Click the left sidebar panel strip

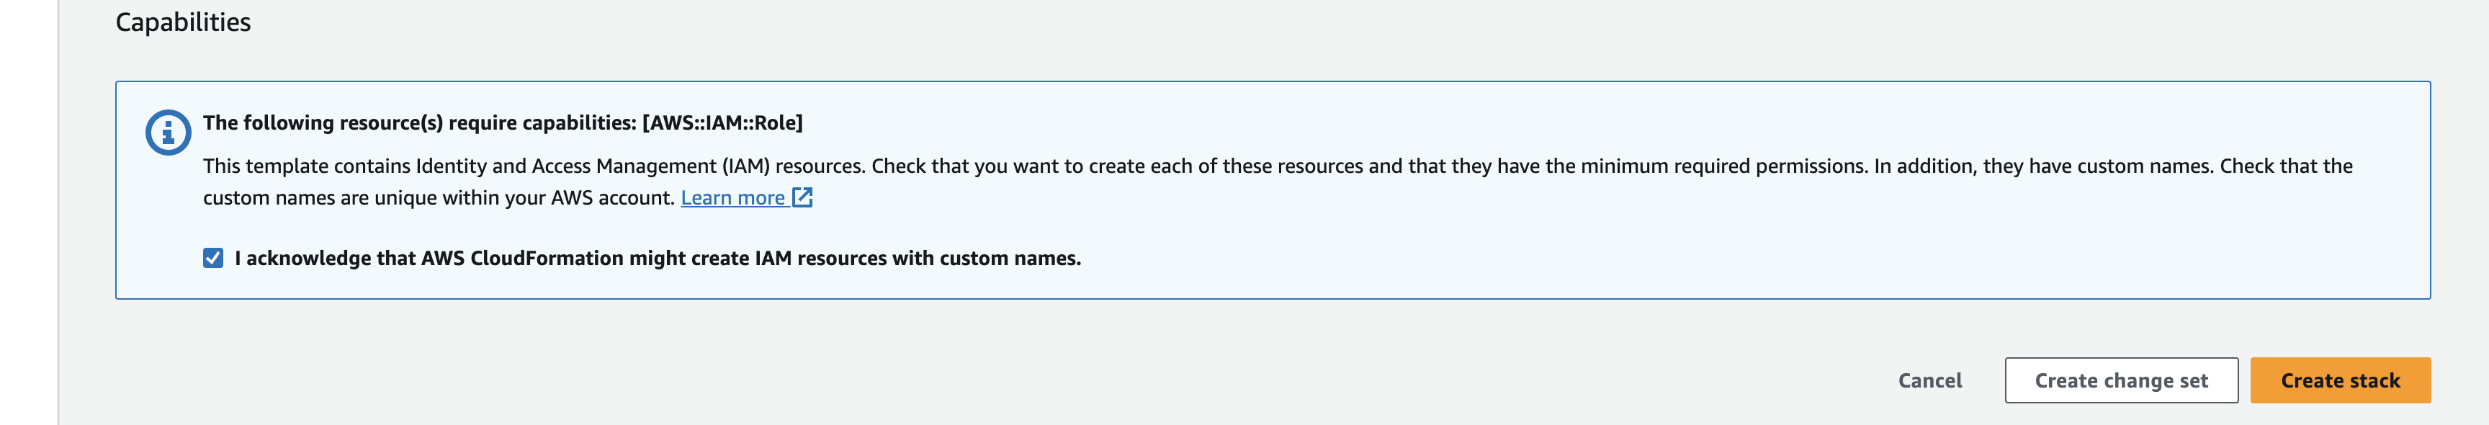[x=29, y=212]
